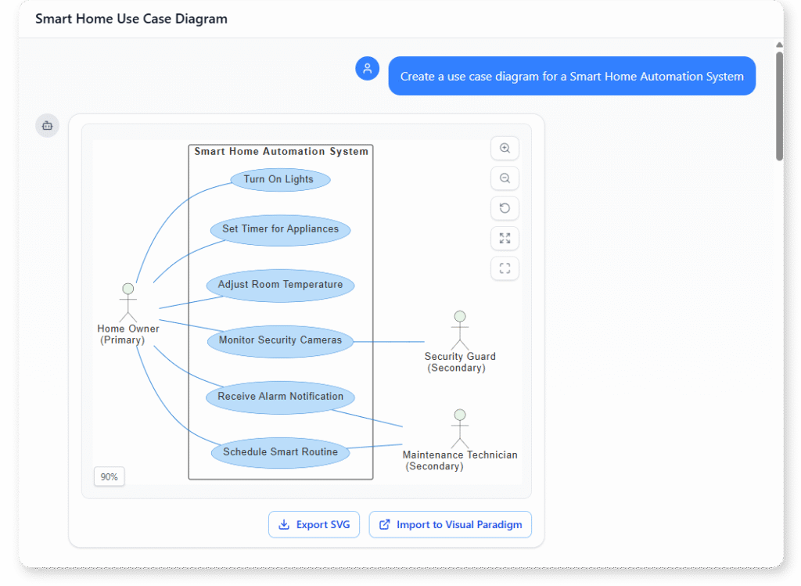Screen dimensions: 801x586
Task: Select the Monitor Security Cameras use case
Action: [280, 340]
